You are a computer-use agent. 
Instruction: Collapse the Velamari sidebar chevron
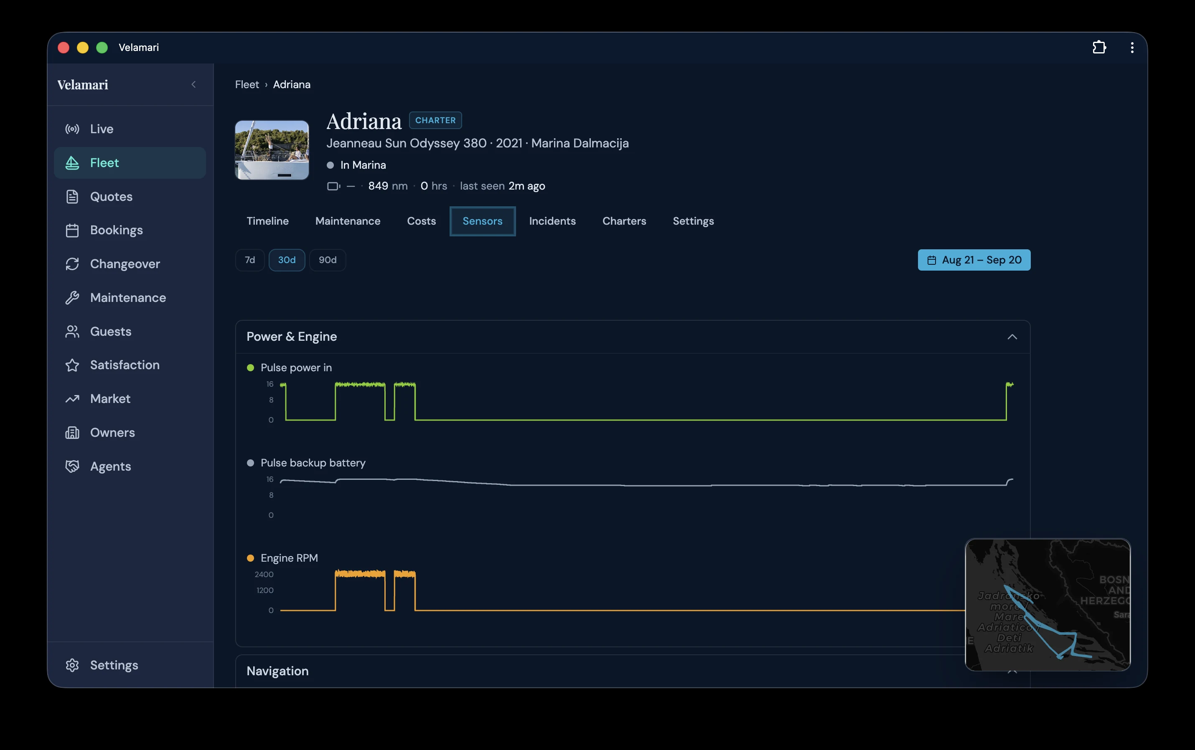(193, 85)
